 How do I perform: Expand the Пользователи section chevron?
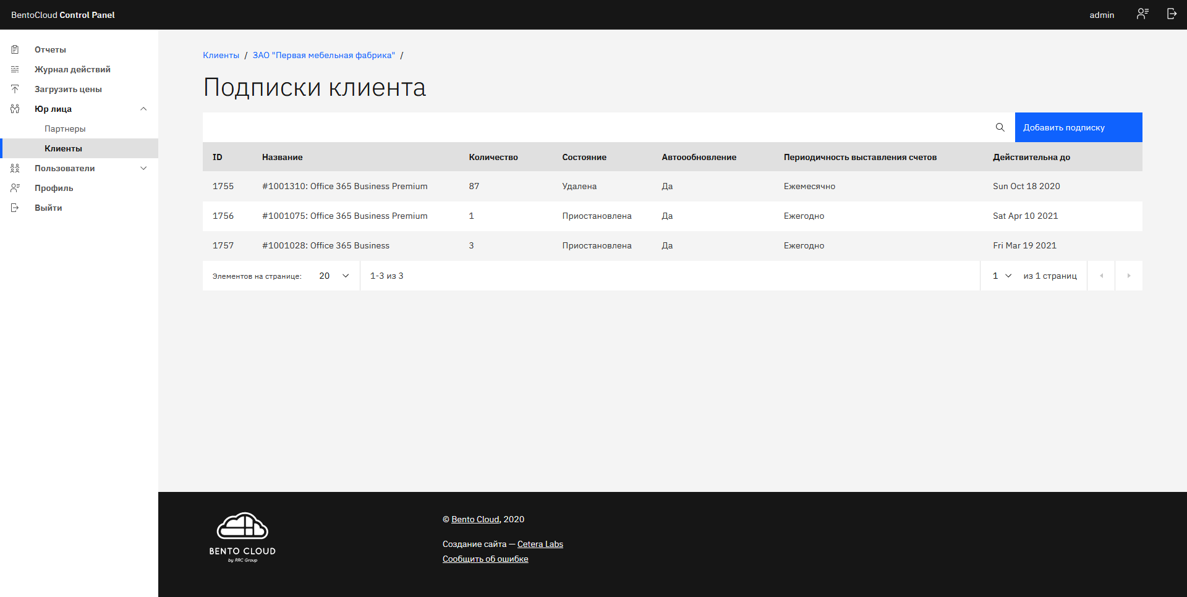coord(143,168)
